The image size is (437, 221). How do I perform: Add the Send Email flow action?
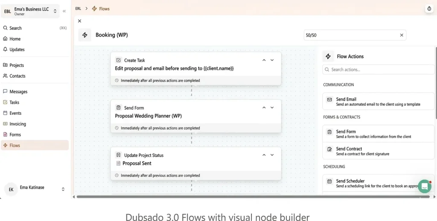tap(378, 102)
